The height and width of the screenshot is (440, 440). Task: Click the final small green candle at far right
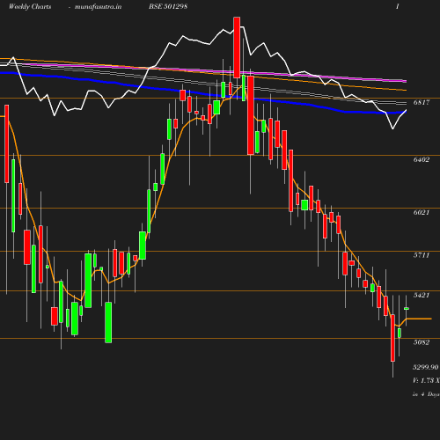pyautogui.click(x=407, y=308)
